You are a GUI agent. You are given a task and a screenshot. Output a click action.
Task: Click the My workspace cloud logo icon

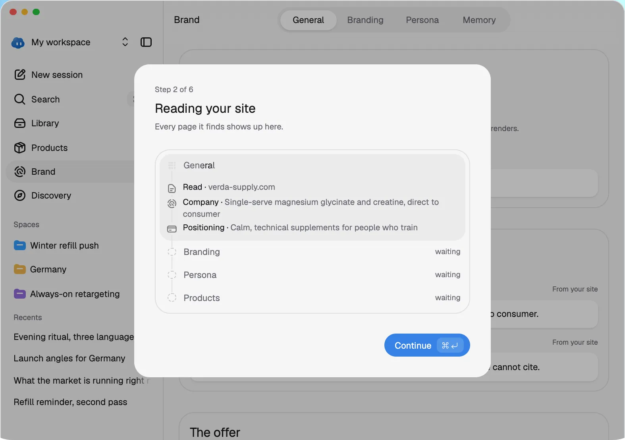point(18,42)
